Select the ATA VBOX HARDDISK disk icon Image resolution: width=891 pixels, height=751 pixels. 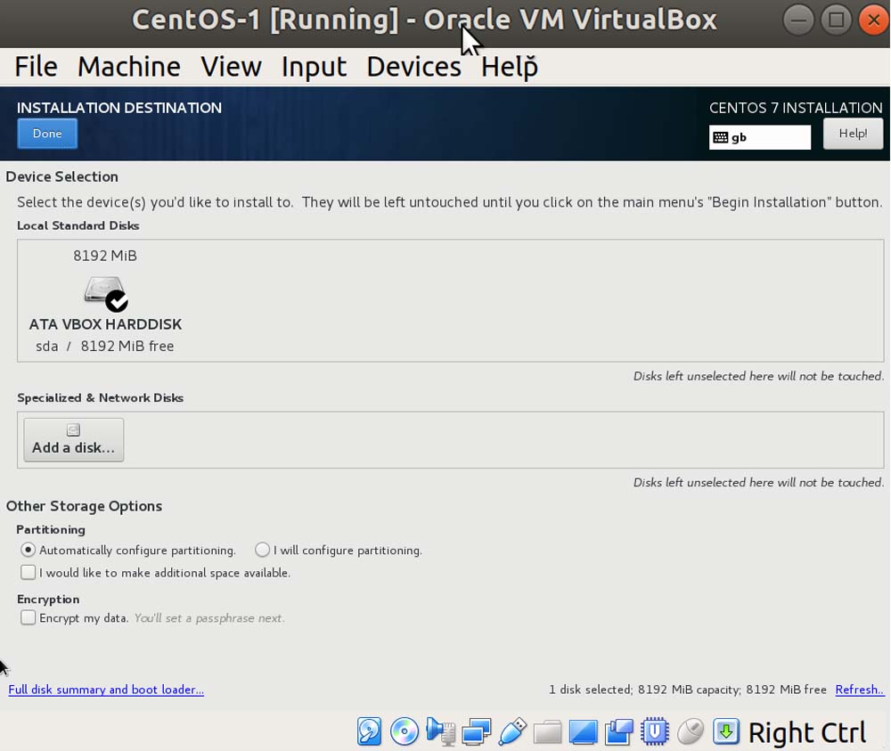106,293
